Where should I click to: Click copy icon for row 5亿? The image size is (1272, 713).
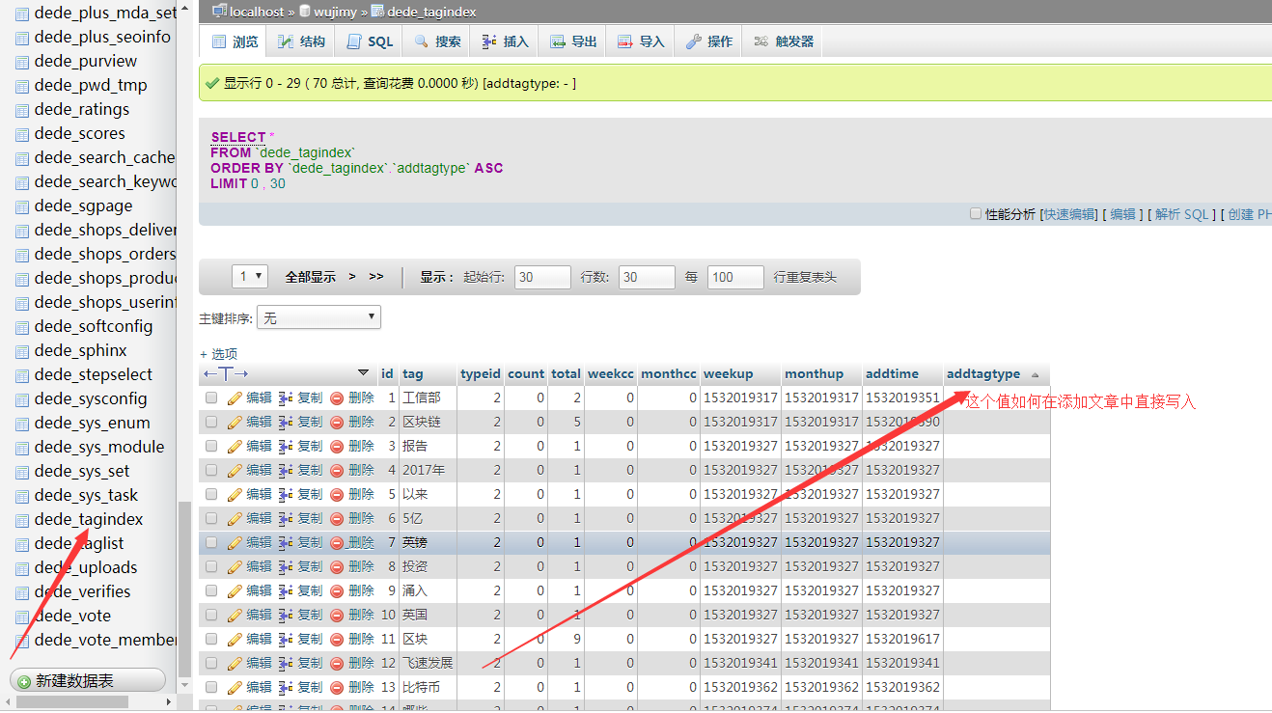pyautogui.click(x=286, y=518)
